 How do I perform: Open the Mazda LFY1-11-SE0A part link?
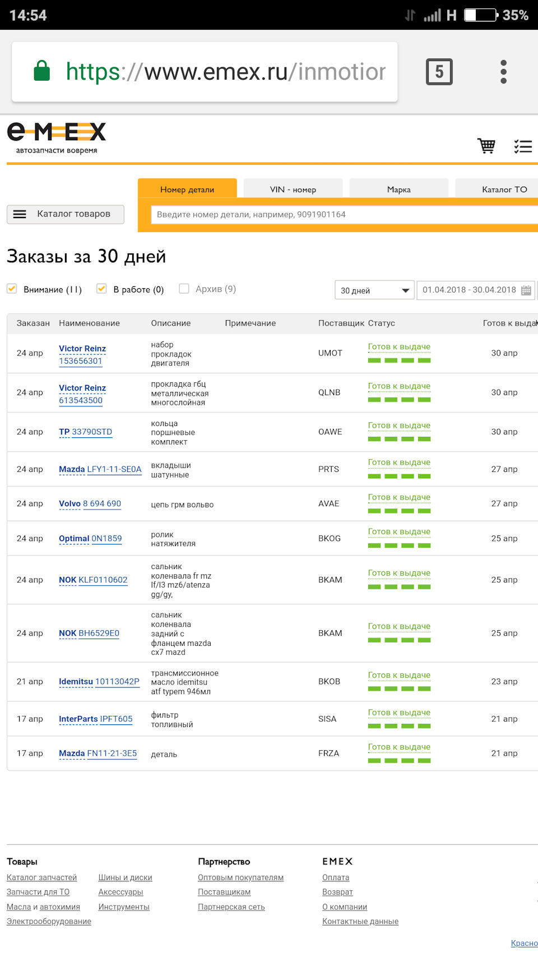pyautogui.click(x=100, y=469)
